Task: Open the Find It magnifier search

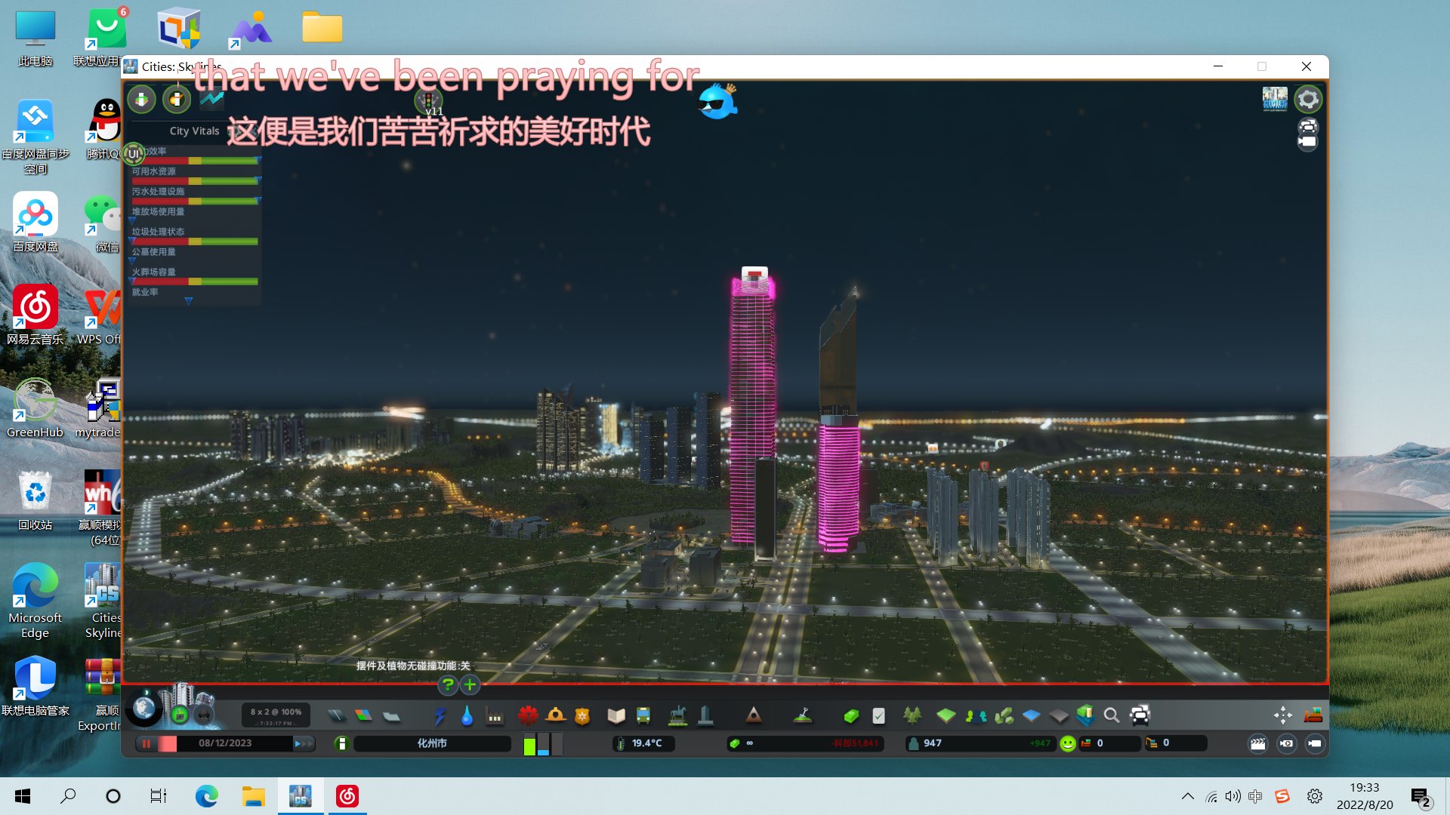Action: click(x=1111, y=715)
